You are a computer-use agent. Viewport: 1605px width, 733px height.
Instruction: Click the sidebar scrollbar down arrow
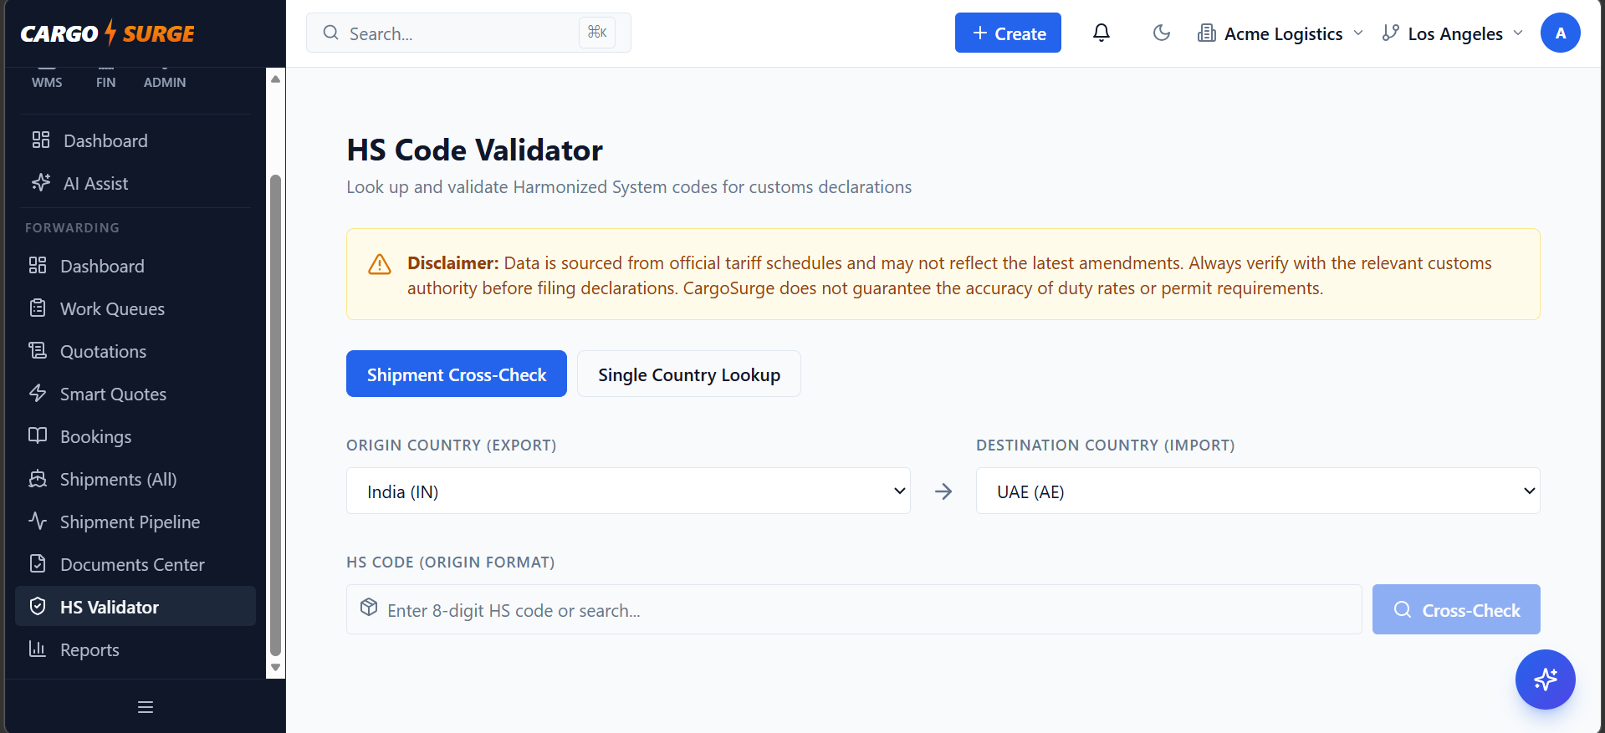(x=275, y=668)
